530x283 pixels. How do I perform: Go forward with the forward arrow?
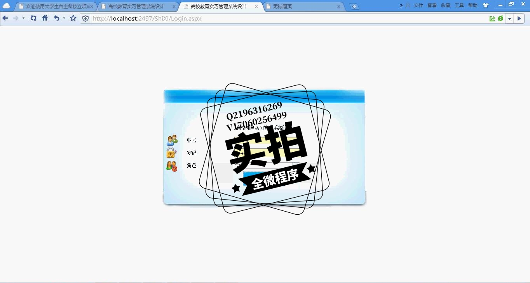tap(16, 18)
